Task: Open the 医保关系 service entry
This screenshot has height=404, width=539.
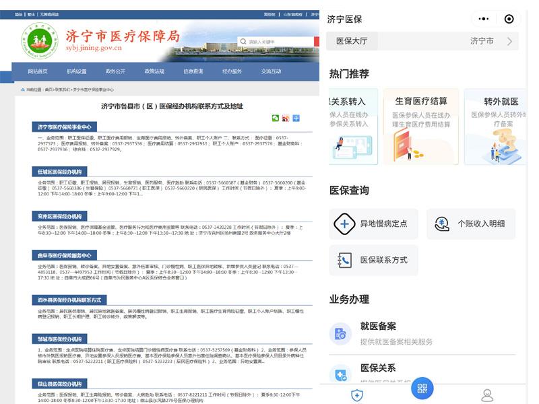Action: (x=422, y=373)
